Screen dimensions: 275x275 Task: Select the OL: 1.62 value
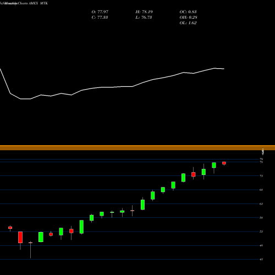coord(188,23)
